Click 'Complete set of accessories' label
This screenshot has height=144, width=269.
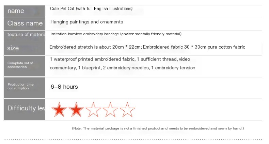pyautogui.click(x=25, y=66)
